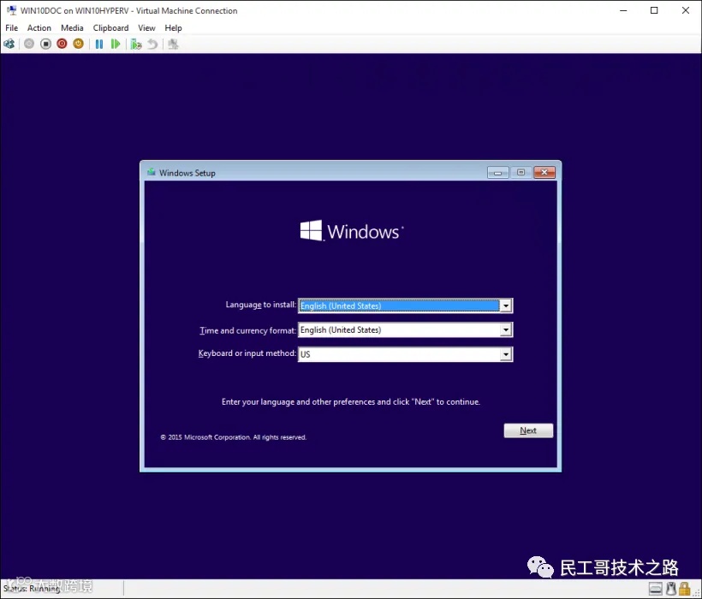The width and height of the screenshot is (702, 599).
Task: Click Windows Setup maximize button
Action: (521, 172)
